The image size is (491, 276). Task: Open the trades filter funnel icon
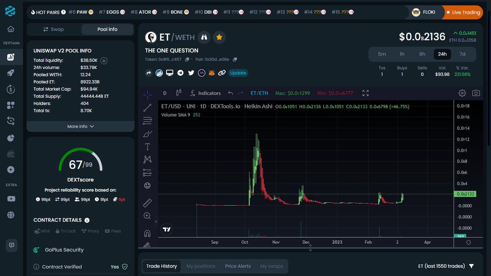click(471, 266)
